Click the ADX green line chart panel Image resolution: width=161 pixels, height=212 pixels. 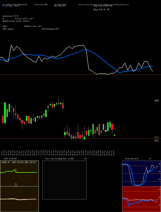pyautogui.click(x=19, y=173)
